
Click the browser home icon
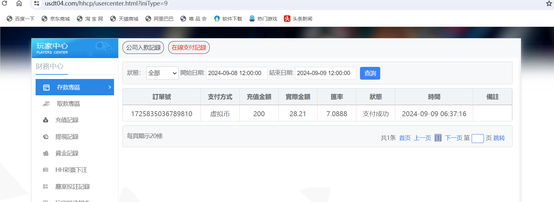(19, 3)
